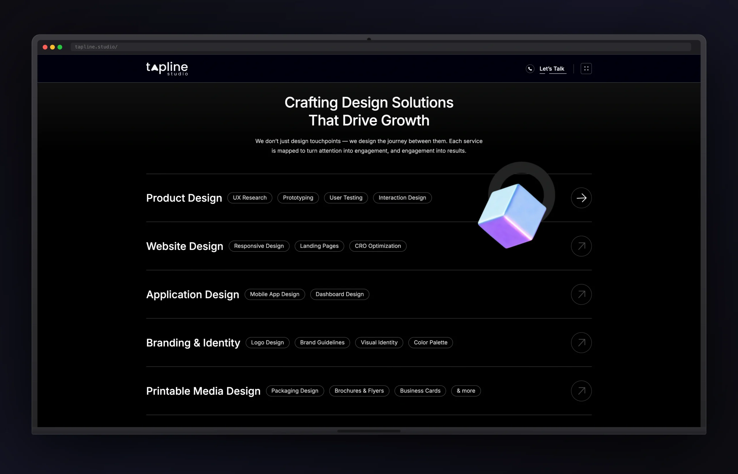The width and height of the screenshot is (738, 474).
Task: Click the tapline studio logo
Action: [x=167, y=68]
